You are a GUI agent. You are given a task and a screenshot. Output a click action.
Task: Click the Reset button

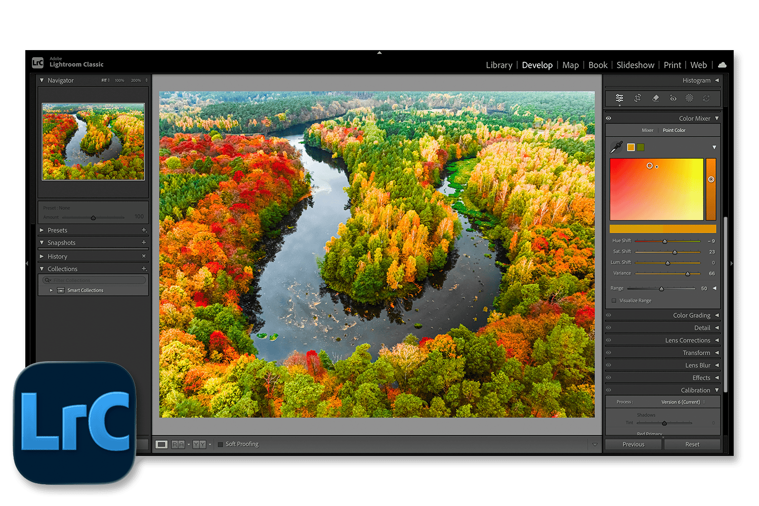[692, 444]
